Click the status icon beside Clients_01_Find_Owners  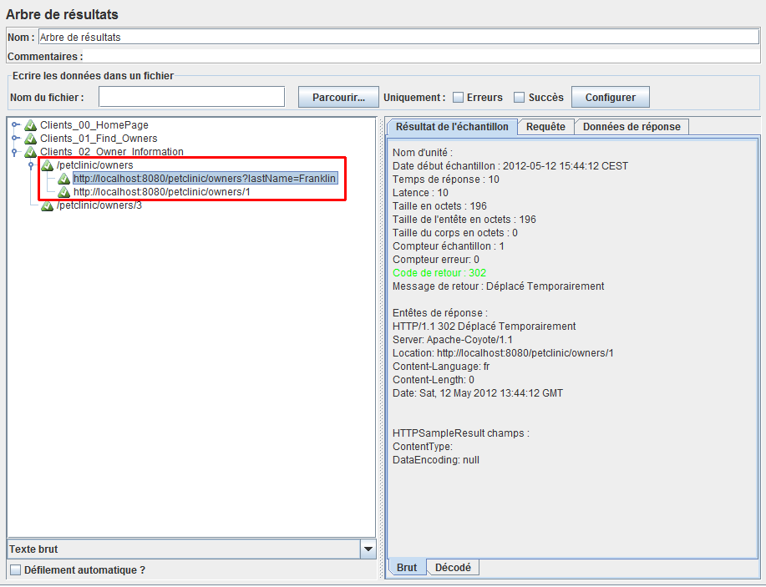pos(31,139)
